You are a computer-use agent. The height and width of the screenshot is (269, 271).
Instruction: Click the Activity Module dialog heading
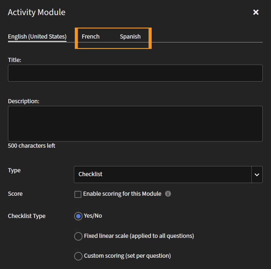36,12
